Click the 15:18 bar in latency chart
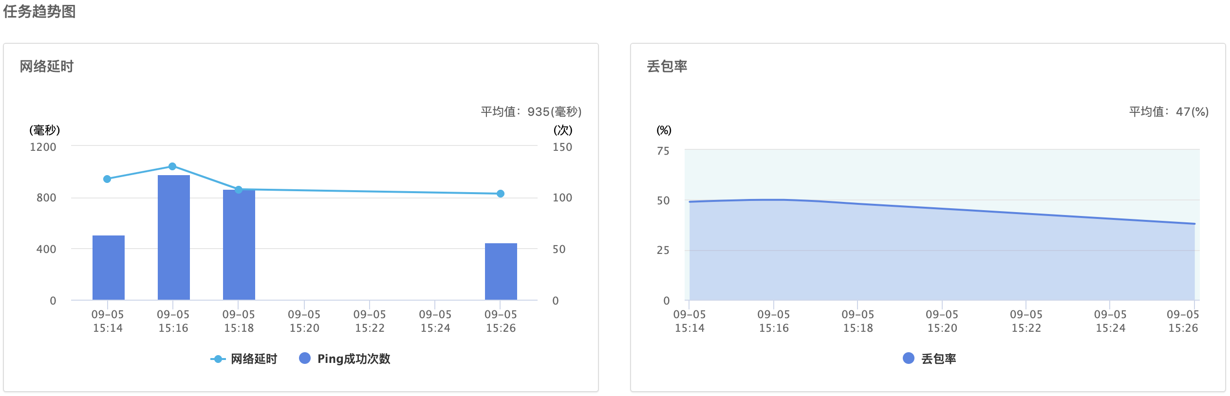This screenshot has width=1230, height=396. click(x=239, y=245)
